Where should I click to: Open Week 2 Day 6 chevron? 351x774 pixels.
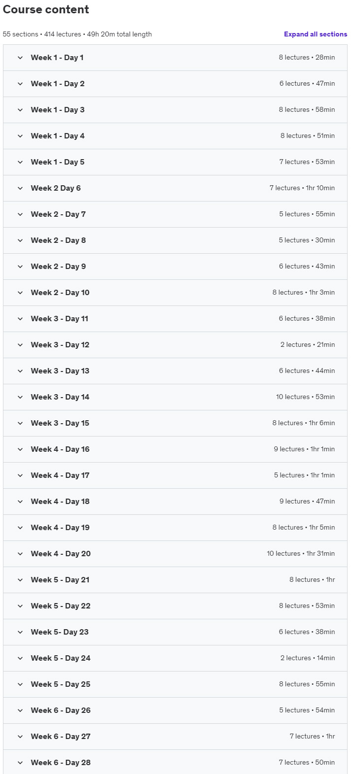point(20,188)
